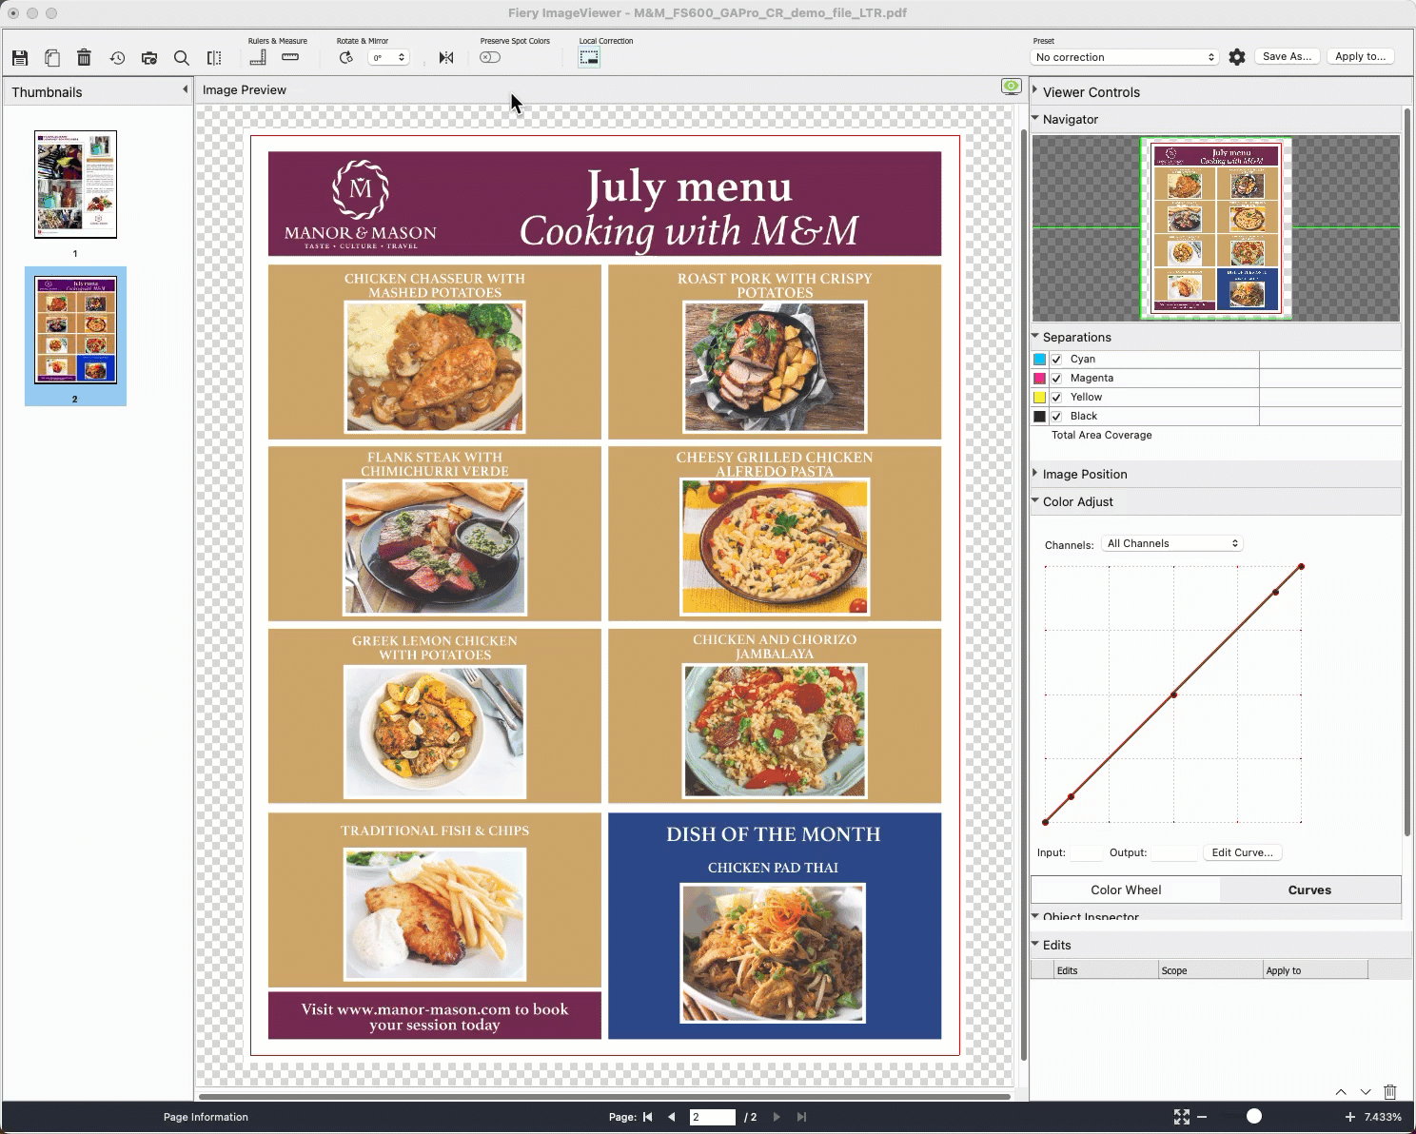Click the curve Input value field
Viewport: 1416px width, 1134px height.
(x=1086, y=853)
